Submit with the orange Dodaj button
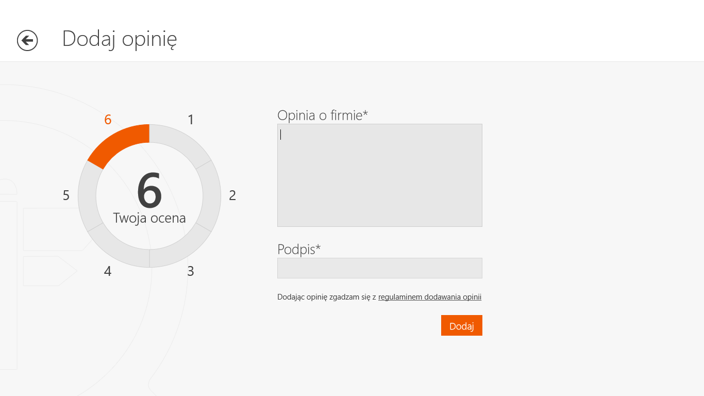 click(x=462, y=325)
